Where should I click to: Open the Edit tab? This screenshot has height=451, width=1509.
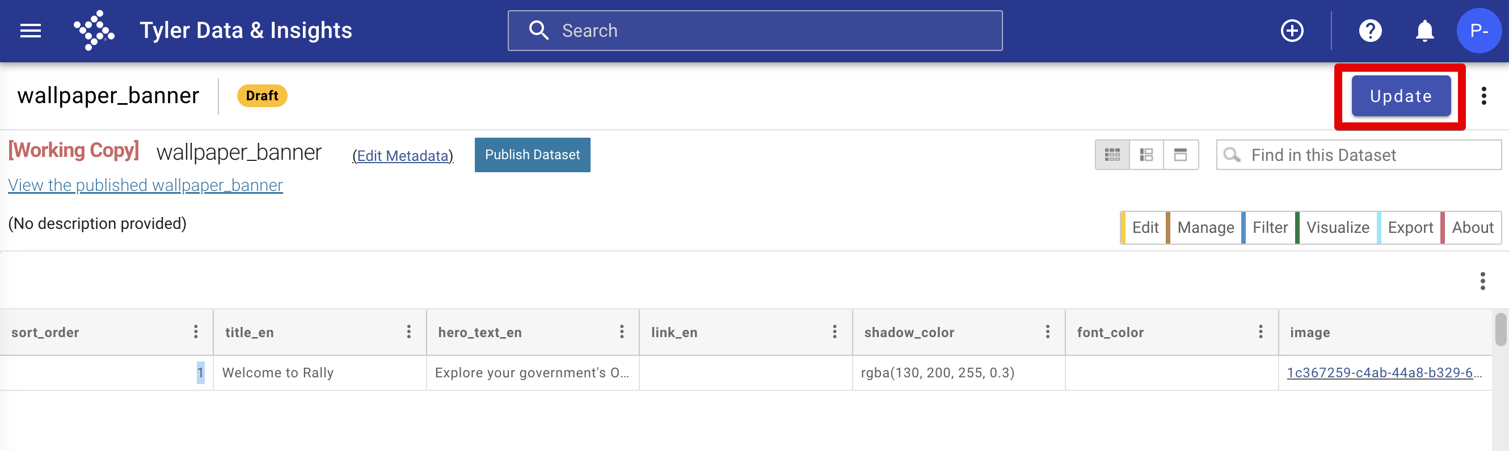tap(1144, 228)
